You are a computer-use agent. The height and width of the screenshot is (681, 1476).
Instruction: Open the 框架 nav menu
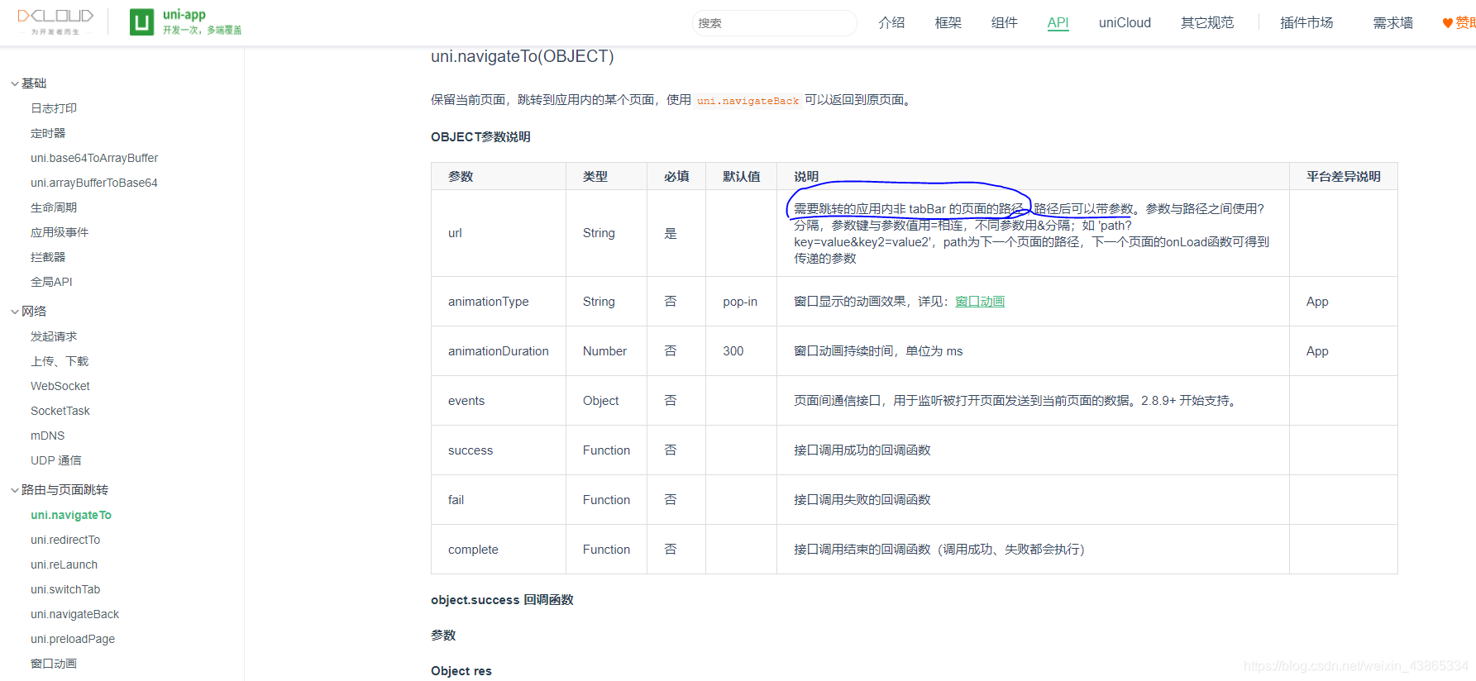948,23
